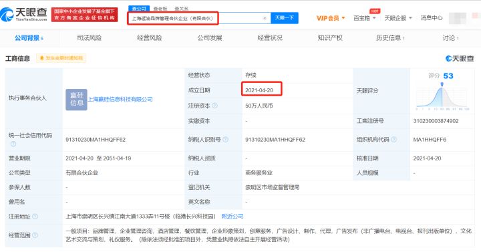Click the 公司类型 value 有限合伙企业
Viewport: 481px width, 252px height.
(82, 173)
